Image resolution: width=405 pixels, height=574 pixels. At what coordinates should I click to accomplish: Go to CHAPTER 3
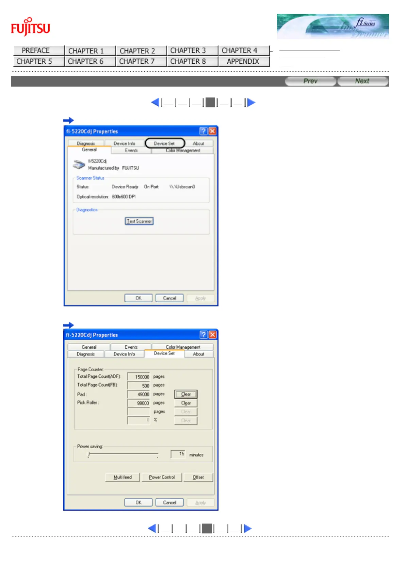click(193, 50)
